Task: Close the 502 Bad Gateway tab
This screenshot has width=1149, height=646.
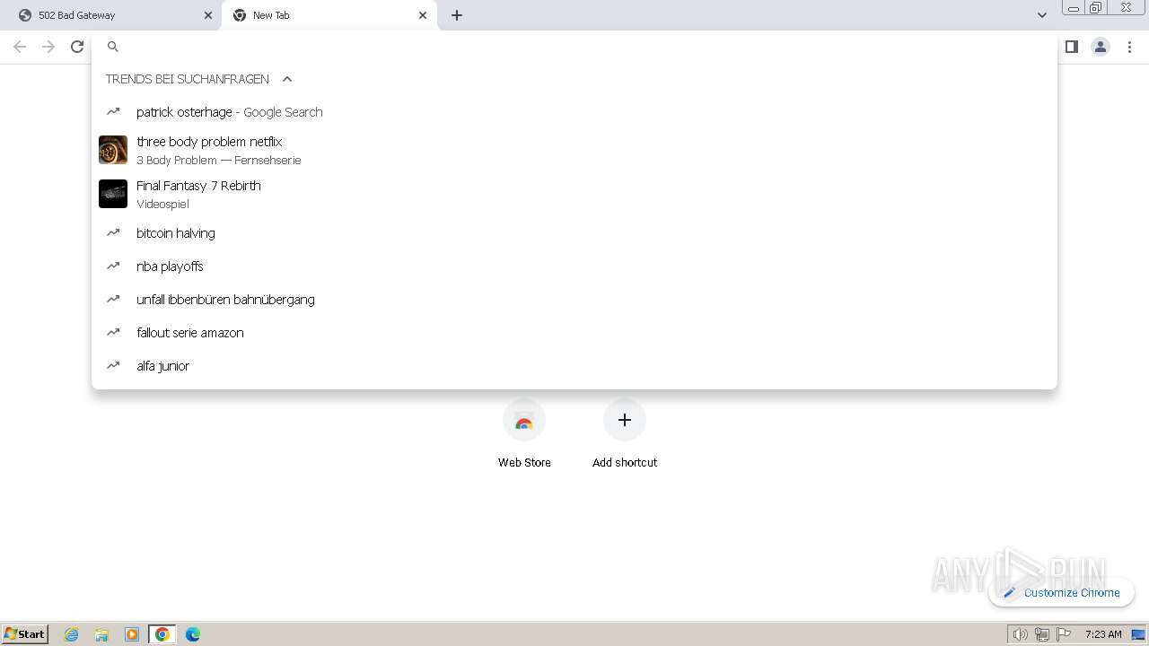Action: [x=208, y=15]
